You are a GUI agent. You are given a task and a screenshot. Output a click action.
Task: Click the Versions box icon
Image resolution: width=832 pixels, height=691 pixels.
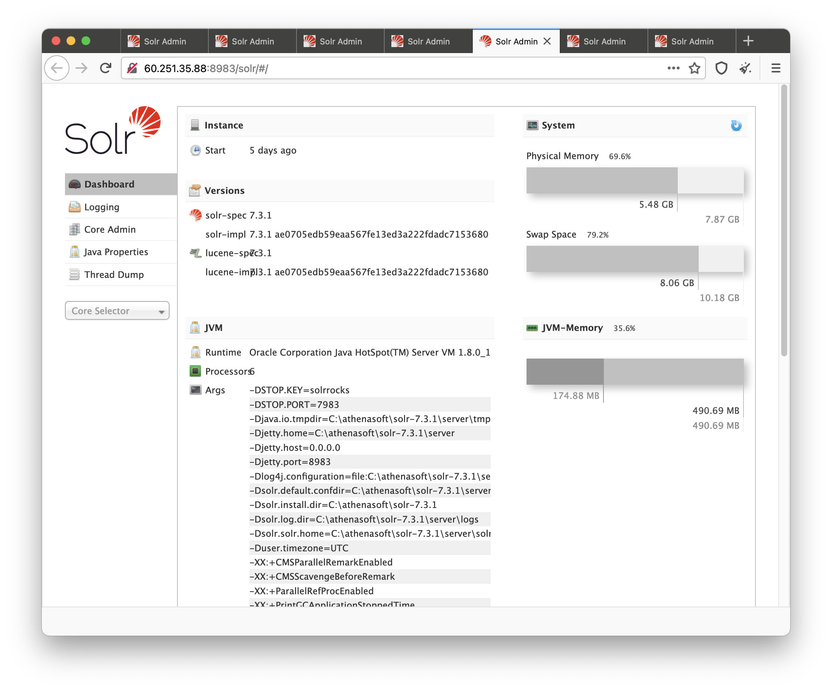tap(195, 190)
